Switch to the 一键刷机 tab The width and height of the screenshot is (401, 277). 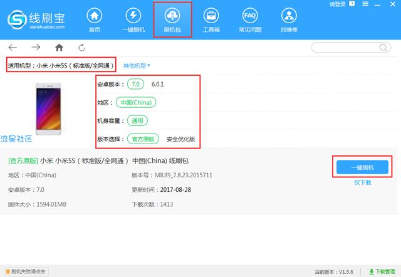click(x=133, y=20)
